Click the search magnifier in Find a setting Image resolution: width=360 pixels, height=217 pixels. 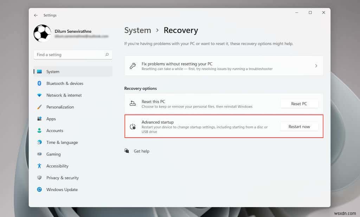point(107,55)
